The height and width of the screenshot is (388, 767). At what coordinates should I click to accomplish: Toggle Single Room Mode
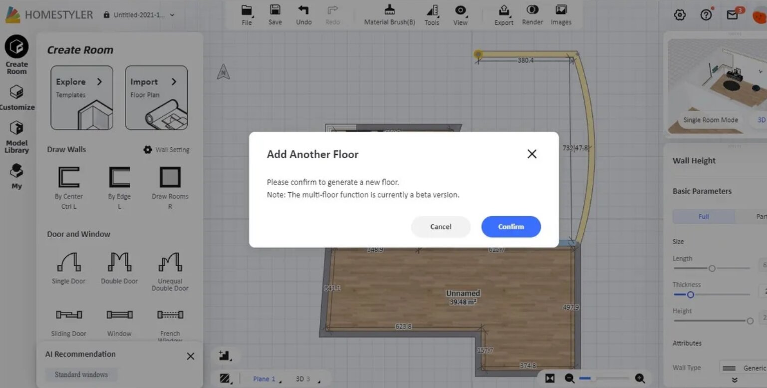coord(711,120)
